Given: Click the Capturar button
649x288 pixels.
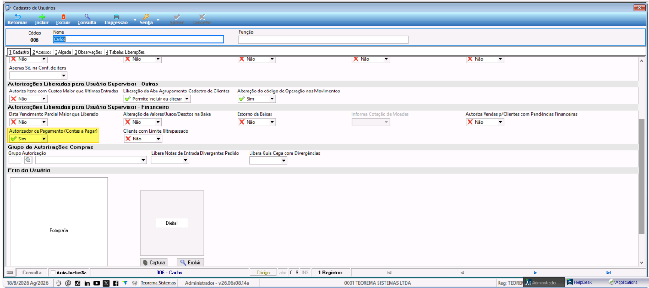Looking at the screenshot, I should click(x=154, y=262).
